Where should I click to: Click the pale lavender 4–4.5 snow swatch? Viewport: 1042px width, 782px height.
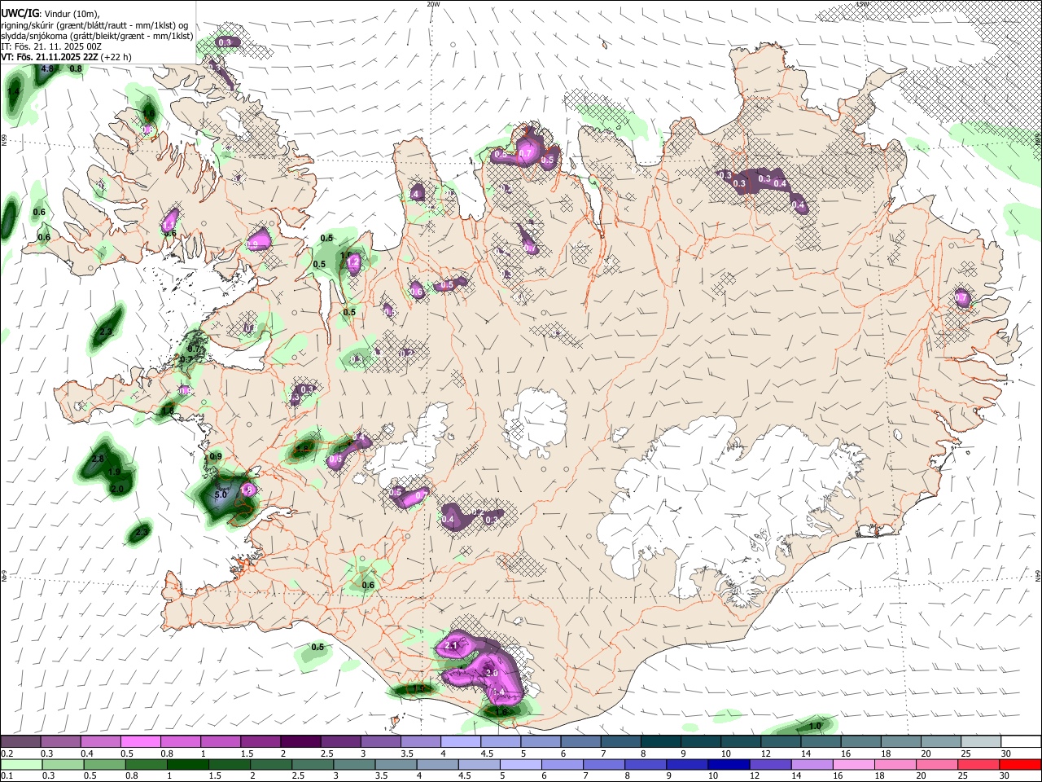(461, 741)
